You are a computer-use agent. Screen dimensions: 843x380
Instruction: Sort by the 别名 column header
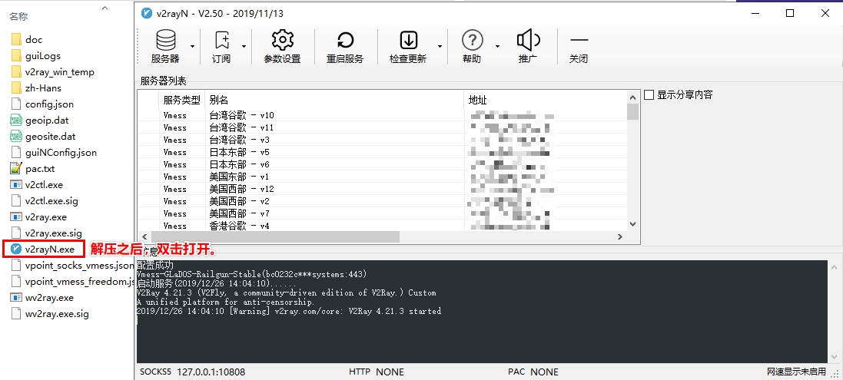coord(334,100)
